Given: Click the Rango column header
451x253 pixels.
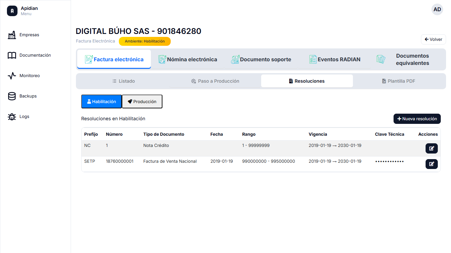Looking at the screenshot, I should point(249,134).
